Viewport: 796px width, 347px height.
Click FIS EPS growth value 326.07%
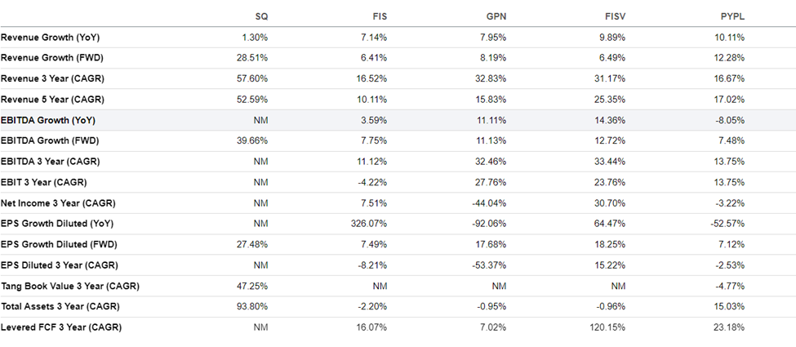372,224
